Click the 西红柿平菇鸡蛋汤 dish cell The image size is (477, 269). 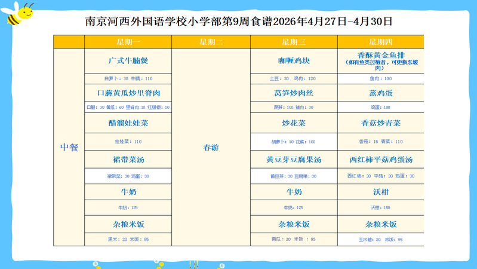[x=380, y=160]
